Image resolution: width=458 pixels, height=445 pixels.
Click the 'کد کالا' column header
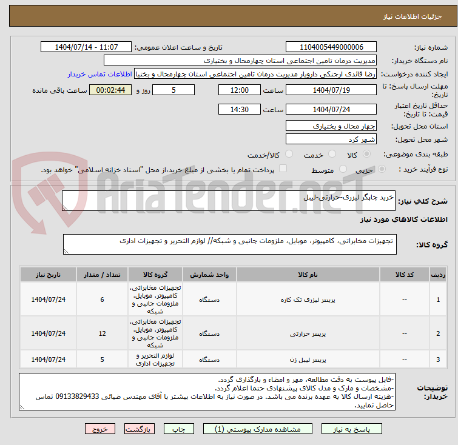pos(404,275)
